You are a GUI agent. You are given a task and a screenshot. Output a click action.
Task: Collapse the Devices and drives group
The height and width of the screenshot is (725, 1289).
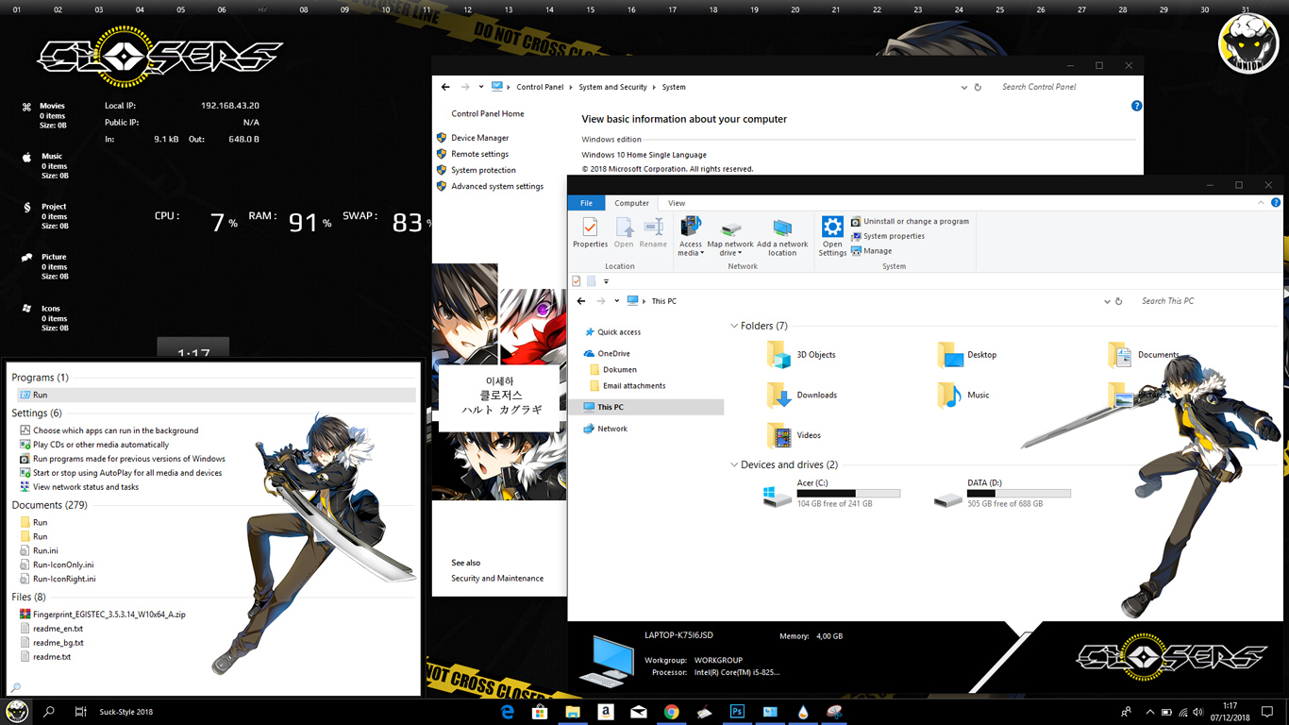tap(734, 464)
